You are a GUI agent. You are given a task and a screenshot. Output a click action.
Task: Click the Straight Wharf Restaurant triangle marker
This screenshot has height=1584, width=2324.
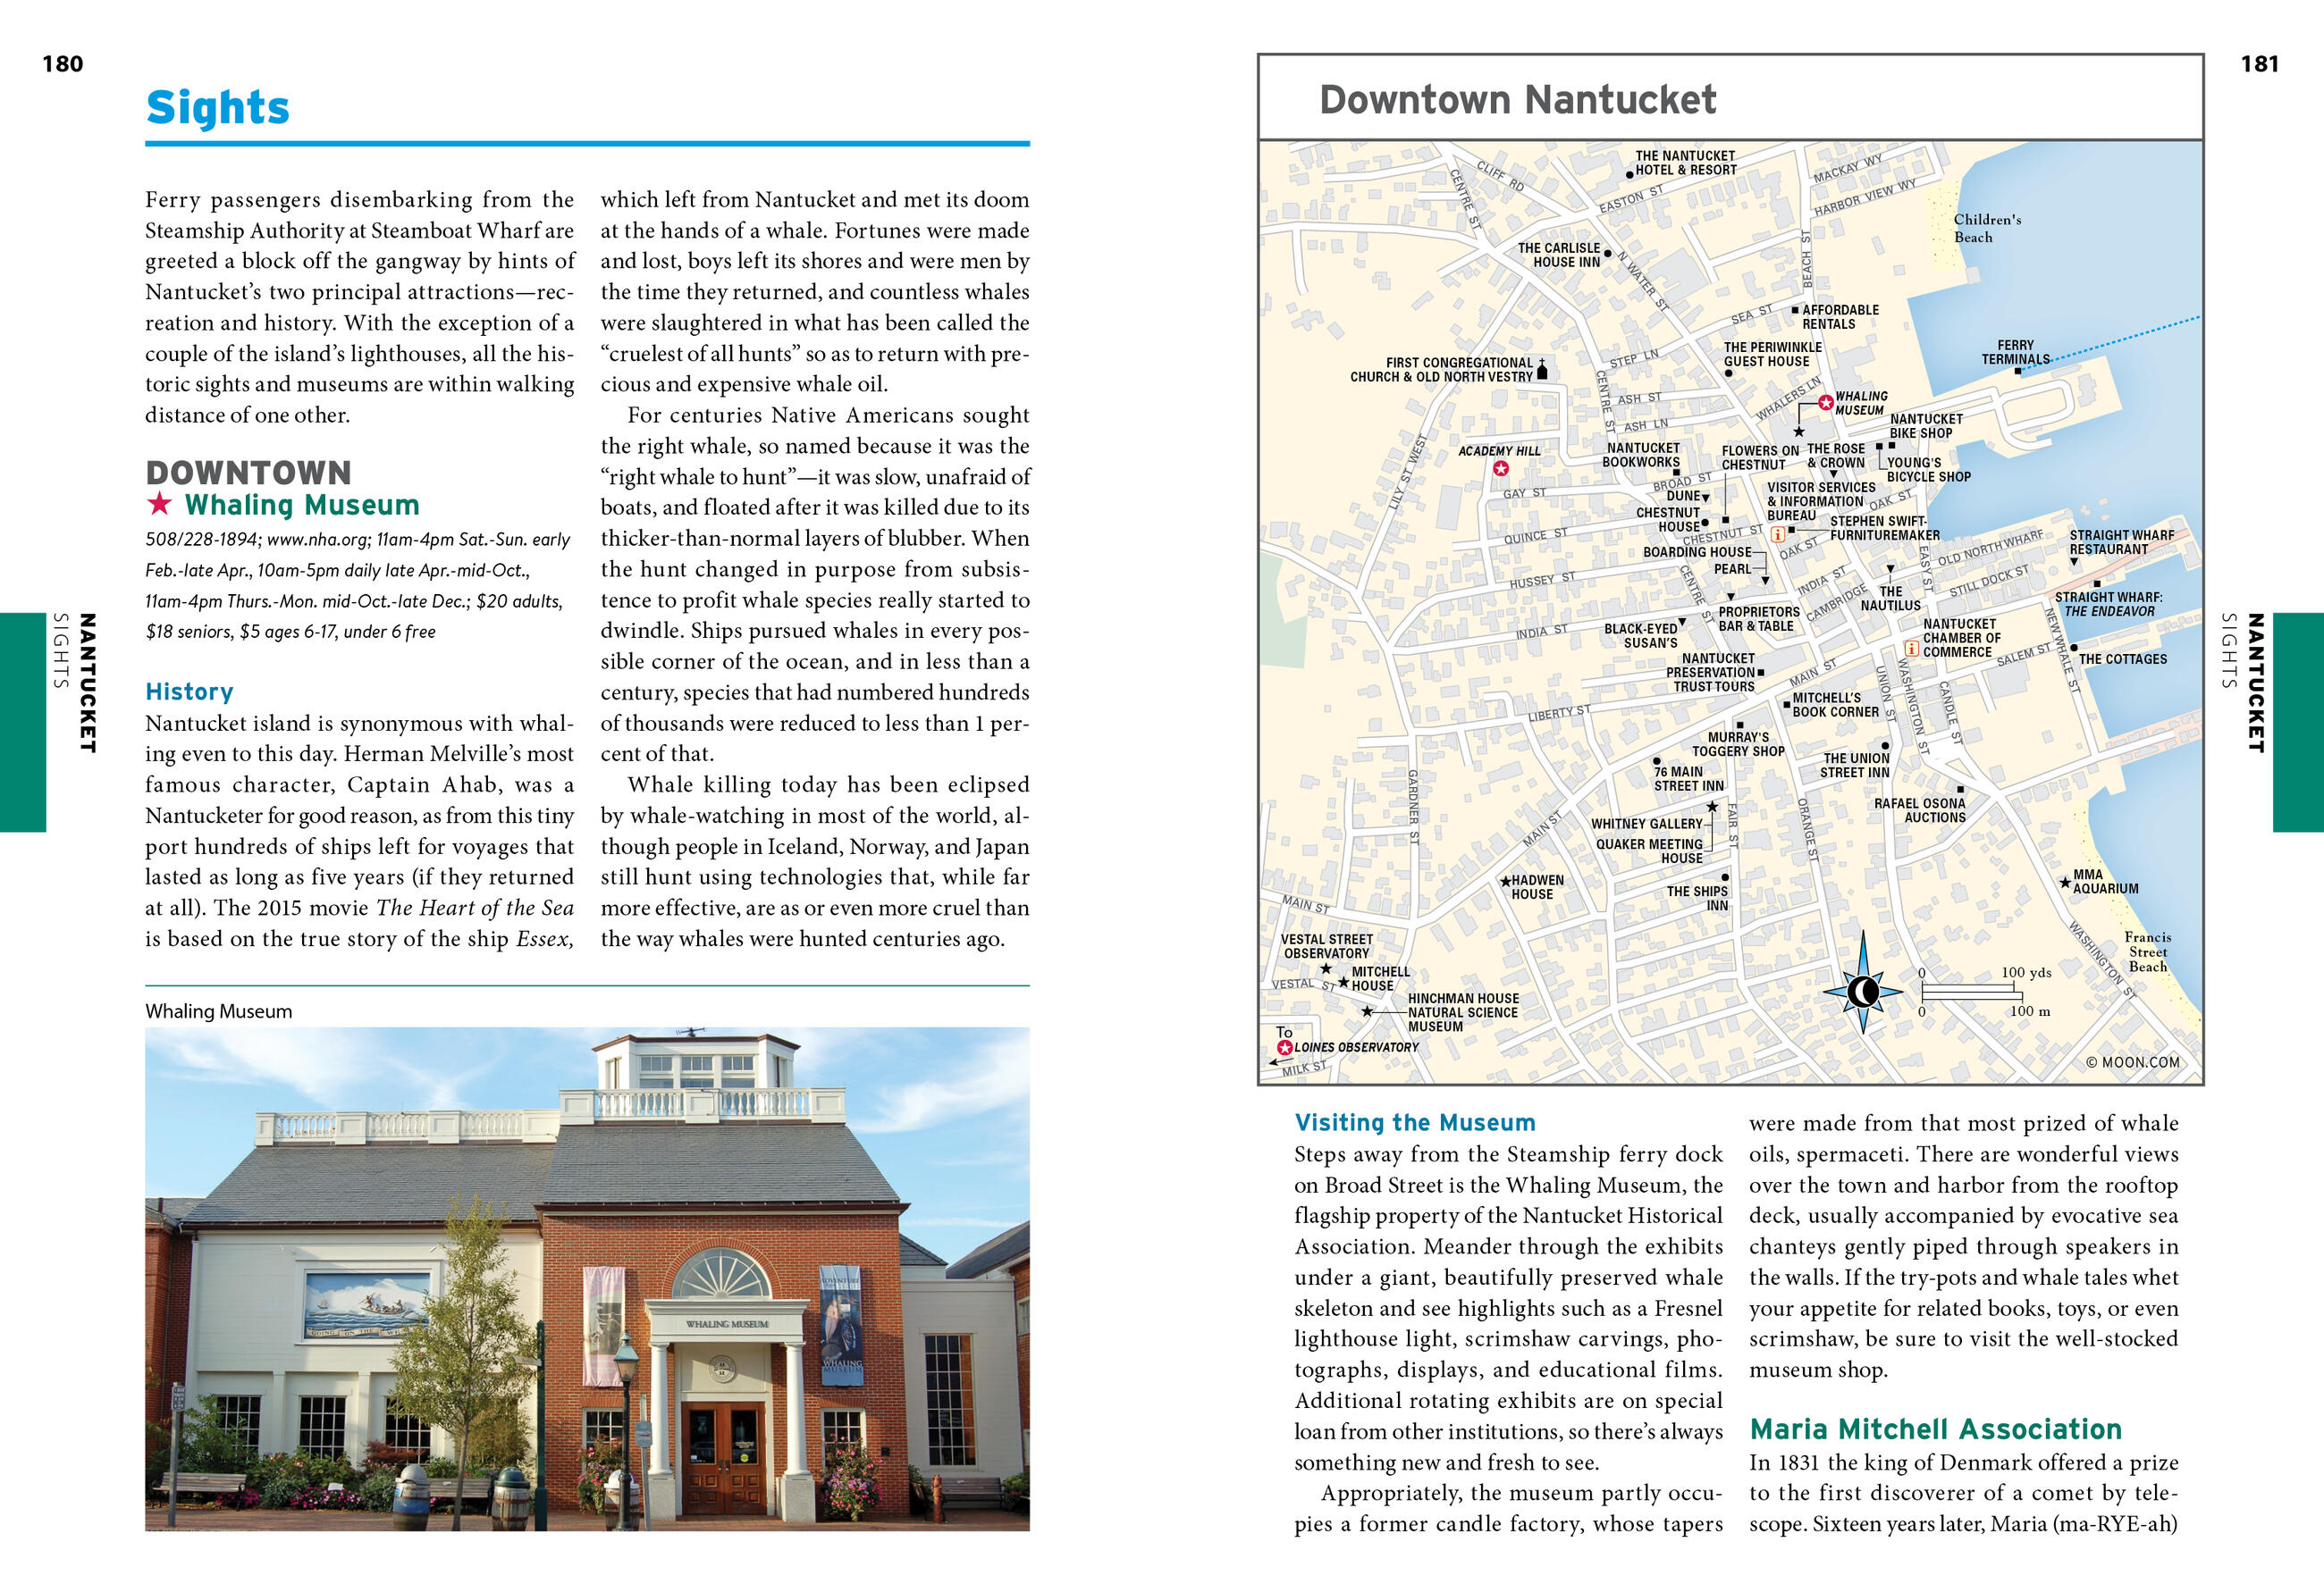pyautogui.click(x=2074, y=562)
